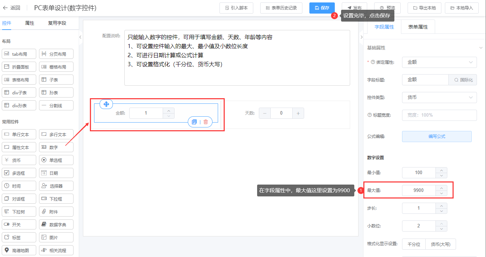Image resolution: width=486 pixels, height=257 pixels.
Task: Select the 对话框 dialog control
Action: pyautogui.click(x=19, y=199)
